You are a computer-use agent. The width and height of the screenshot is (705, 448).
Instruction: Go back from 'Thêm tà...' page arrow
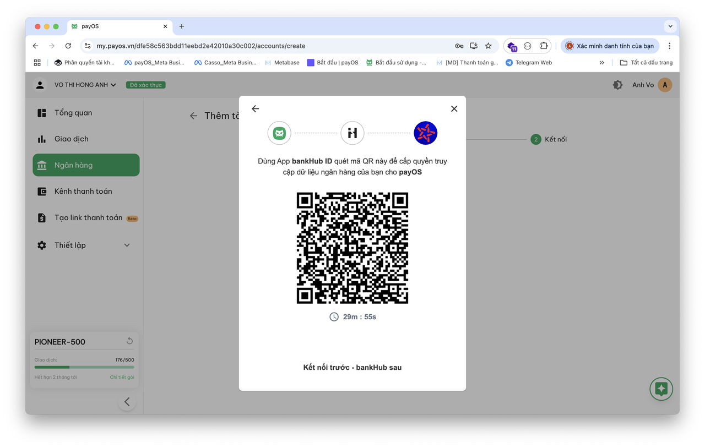pos(193,116)
